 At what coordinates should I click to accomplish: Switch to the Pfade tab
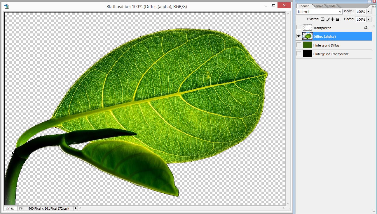331,6
